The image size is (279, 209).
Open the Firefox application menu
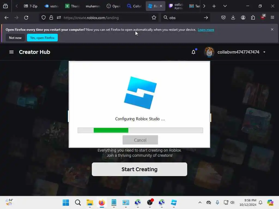(x=272, y=17)
